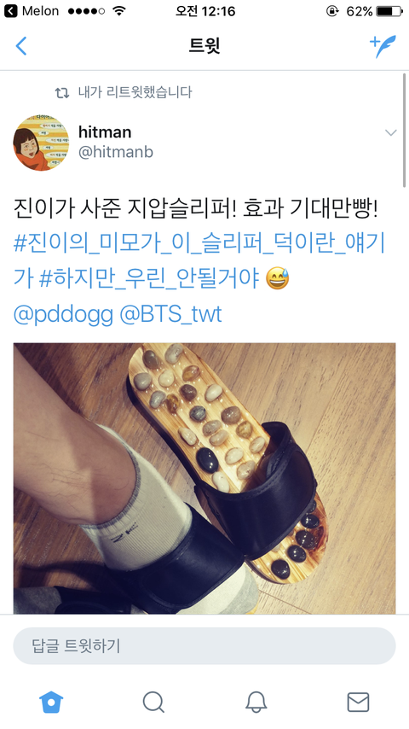Open the Search magnifier tab
The image size is (409, 729).
[x=153, y=702]
